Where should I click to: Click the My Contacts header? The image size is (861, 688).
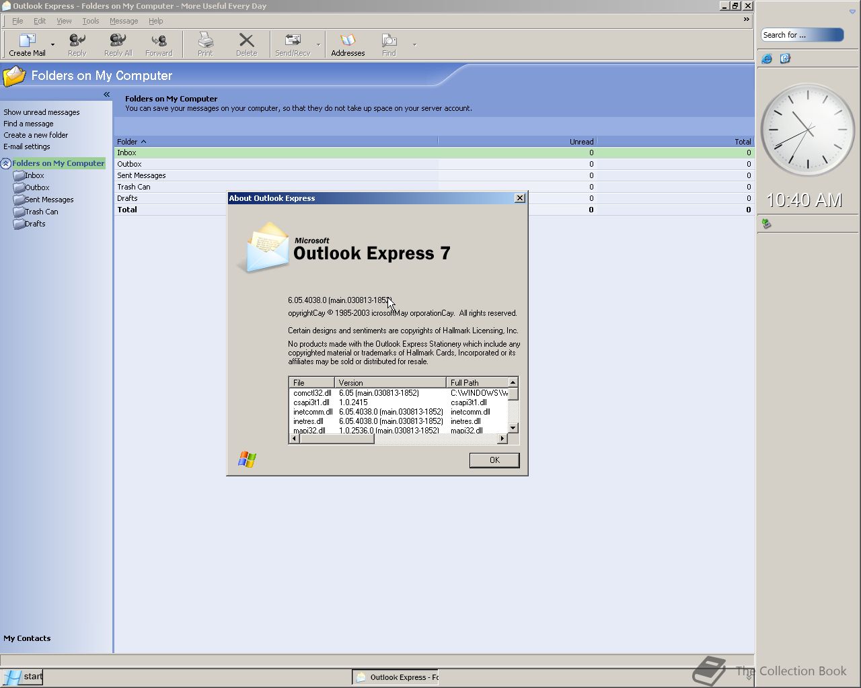[27, 638]
